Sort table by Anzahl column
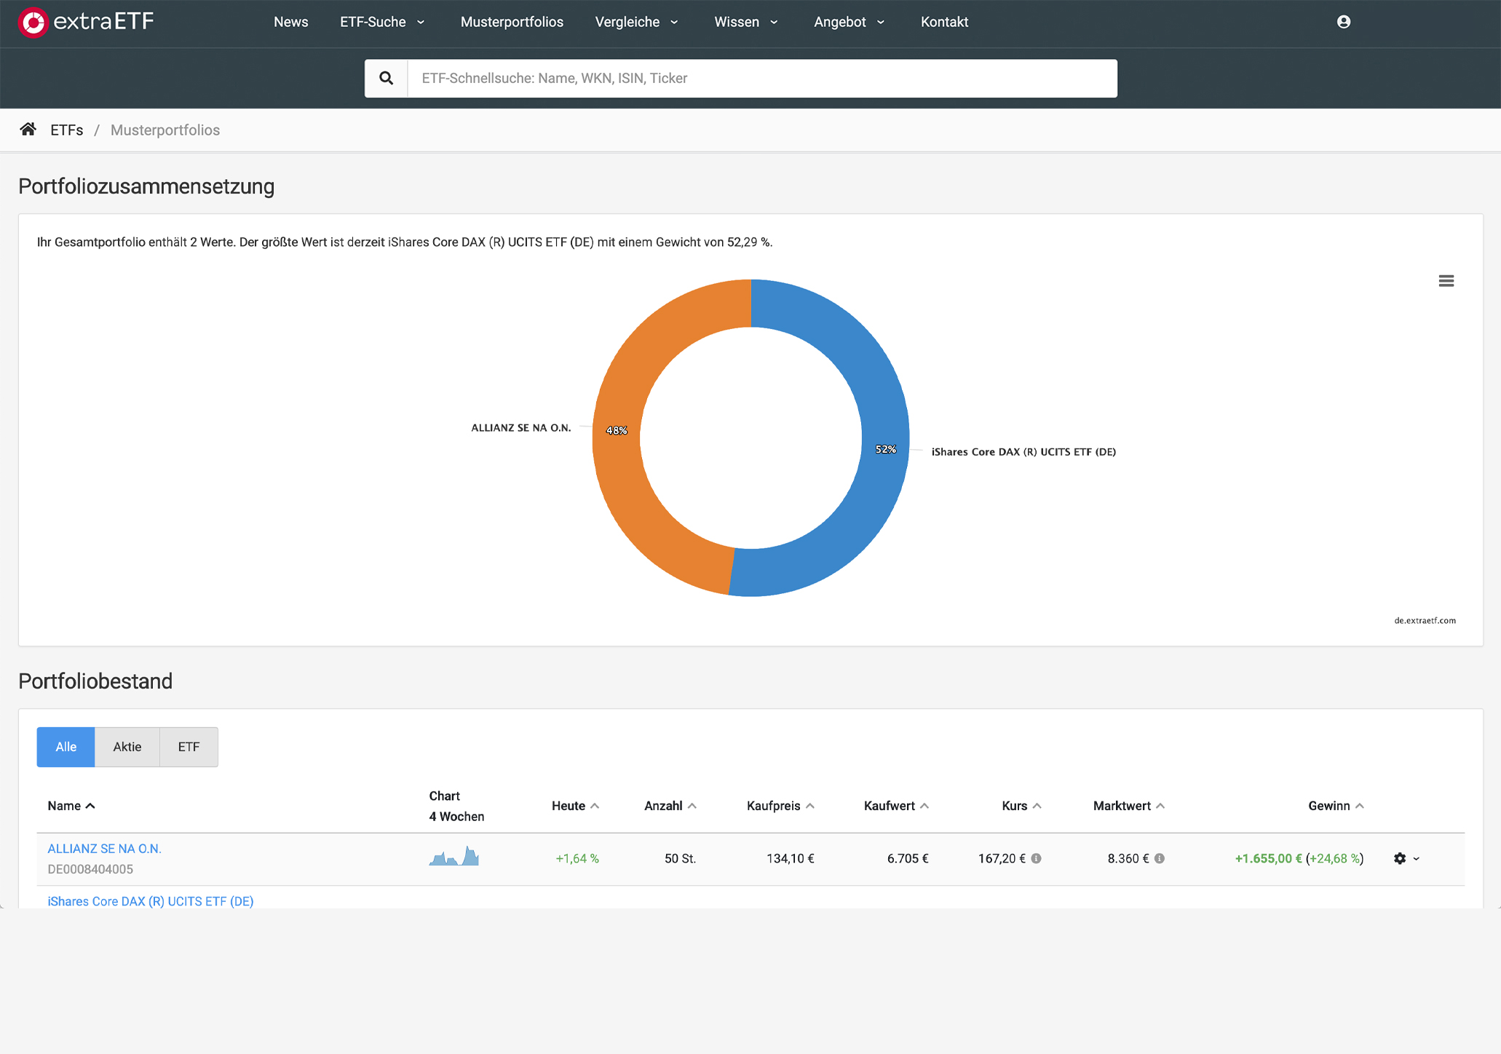This screenshot has height=1054, width=1501. pos(670,806)
